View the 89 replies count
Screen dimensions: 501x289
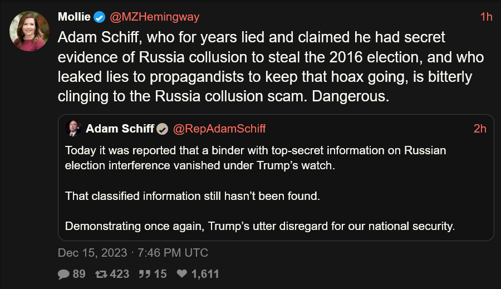[x=79, y=274]
